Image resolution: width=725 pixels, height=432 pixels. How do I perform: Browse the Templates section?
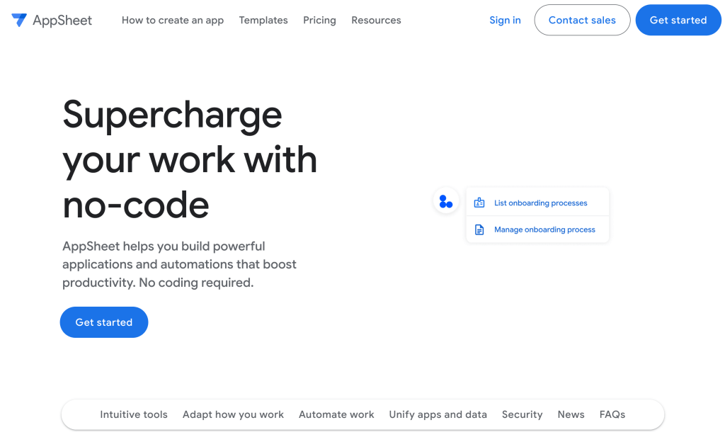pyautogui.click(x=263, y=20)
